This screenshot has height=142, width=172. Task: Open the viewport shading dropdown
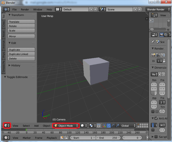(84, 126)
